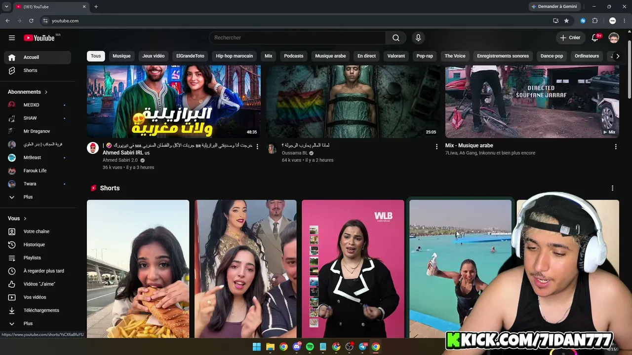This screenshot has height=355, width=632.
Task: Open the Shazam extension icon
Action: coord(583,21)
